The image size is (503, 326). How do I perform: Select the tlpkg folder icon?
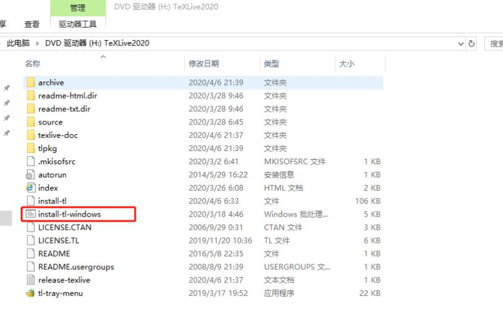(x=31, y=149)
